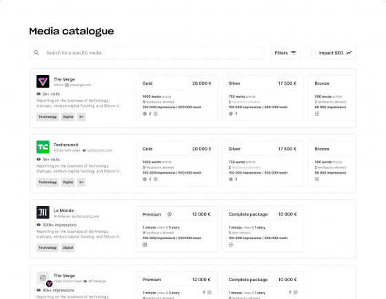
Task: Choose The Verge Gold 20 000 € offer
Action: [177, 99]
